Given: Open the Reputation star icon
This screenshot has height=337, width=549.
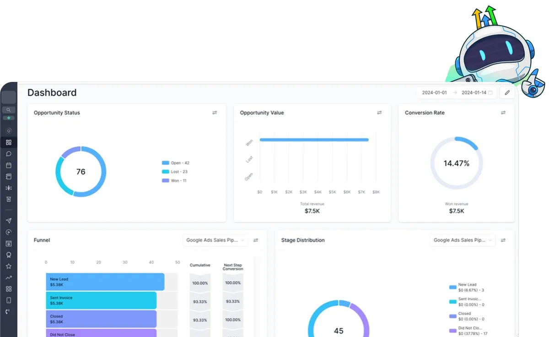Looking at the screenshot, I should 8,266.
